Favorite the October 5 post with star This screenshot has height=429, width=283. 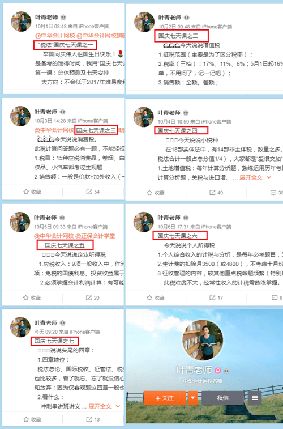(x=25, y=298)
